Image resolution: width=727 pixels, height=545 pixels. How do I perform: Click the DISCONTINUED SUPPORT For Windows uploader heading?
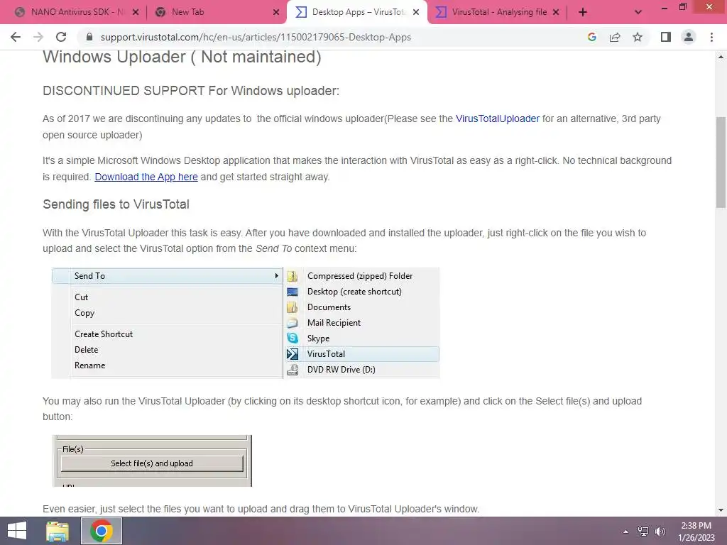click(x=191, y=91)
